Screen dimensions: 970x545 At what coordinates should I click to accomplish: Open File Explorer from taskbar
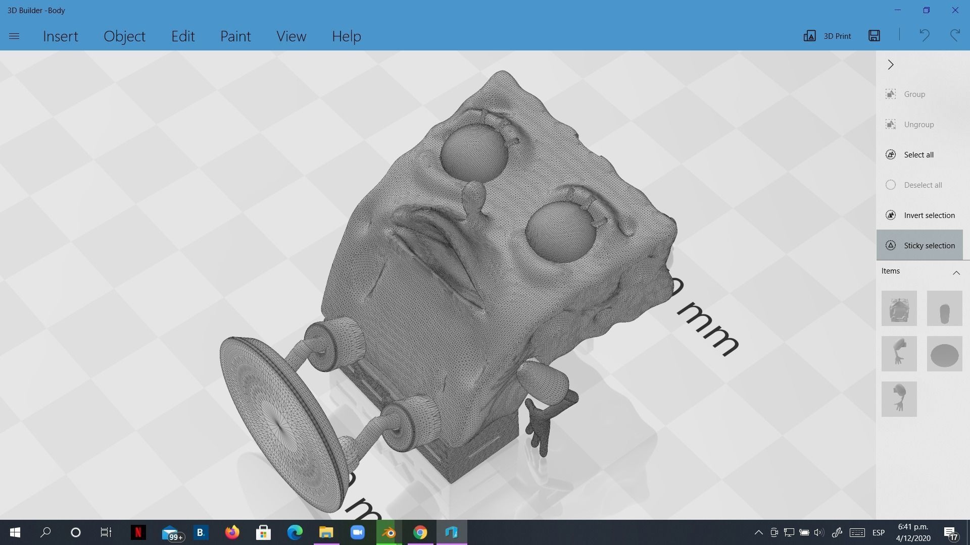coord(326,532)
